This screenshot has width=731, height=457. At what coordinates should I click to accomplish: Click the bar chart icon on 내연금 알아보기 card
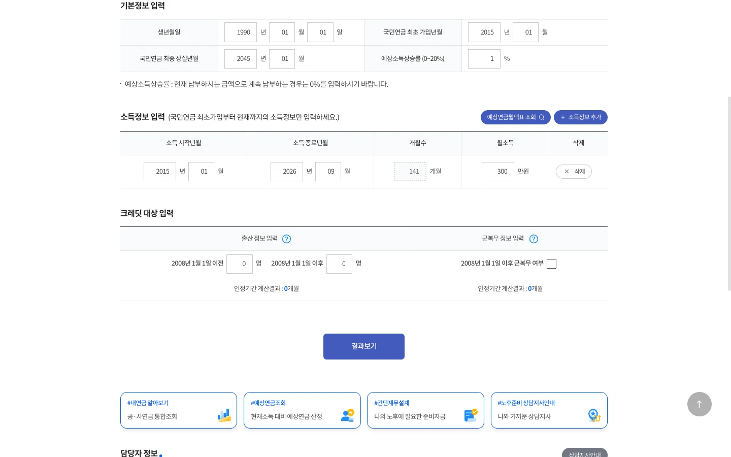[224, 415]
